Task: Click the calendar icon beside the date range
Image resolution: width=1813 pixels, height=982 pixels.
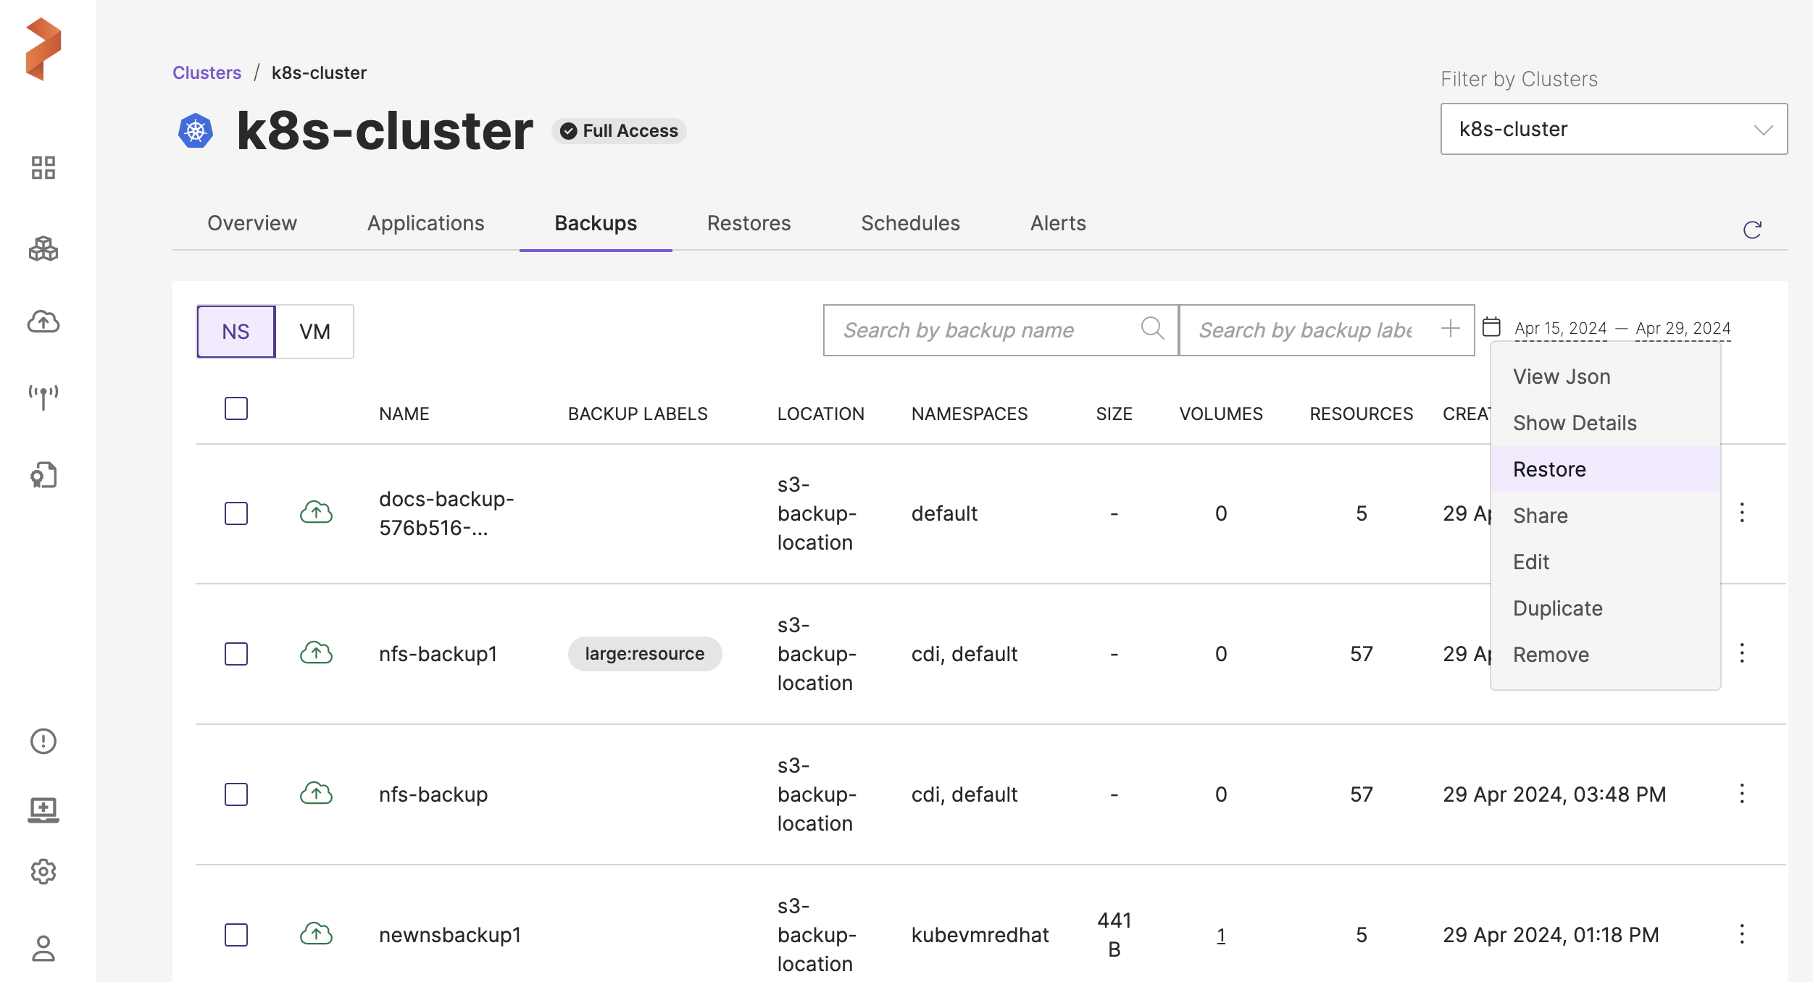Action: (1491, 327)
